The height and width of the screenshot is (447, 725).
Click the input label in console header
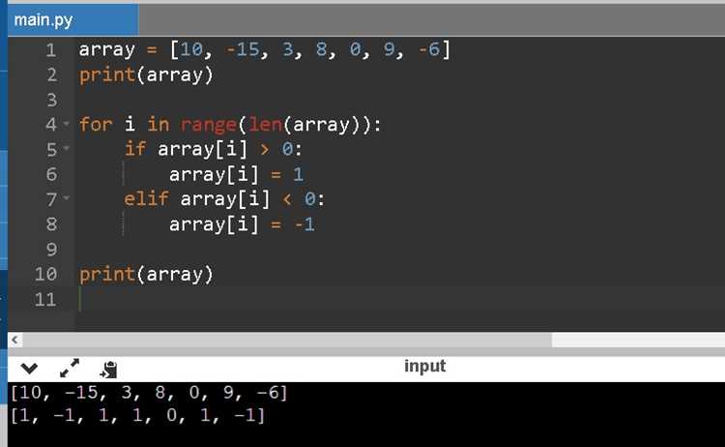(425, 366)
